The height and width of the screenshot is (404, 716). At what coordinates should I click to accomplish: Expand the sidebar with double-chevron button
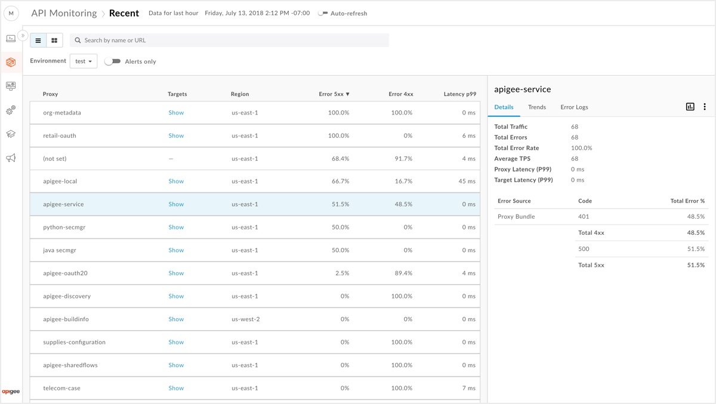coord(23,35)
